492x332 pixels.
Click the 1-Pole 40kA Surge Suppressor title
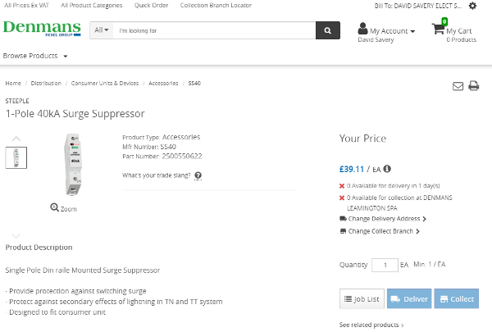tap(75, 114)
